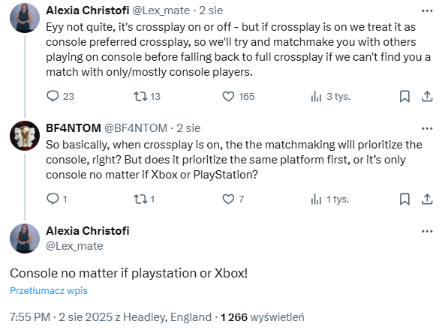Bookmark Alexia's crossplay explanation tweet
442x333 pixels.
pos(404,96)
